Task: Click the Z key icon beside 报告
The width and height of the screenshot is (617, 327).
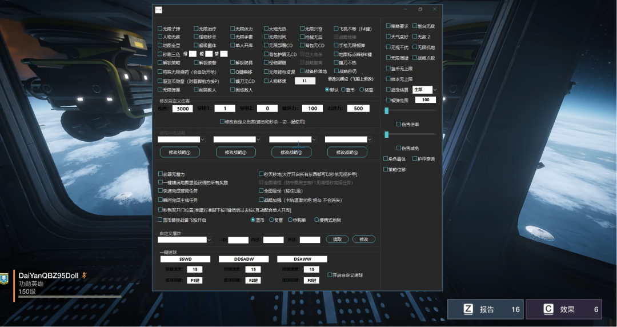Action: (468, 309)
